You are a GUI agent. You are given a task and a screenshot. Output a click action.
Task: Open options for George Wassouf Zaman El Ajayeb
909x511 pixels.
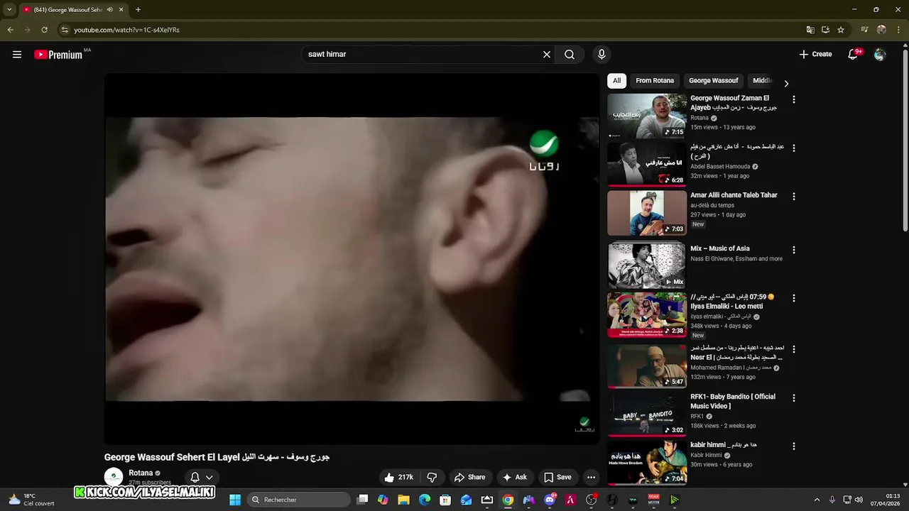pos(794,100)
